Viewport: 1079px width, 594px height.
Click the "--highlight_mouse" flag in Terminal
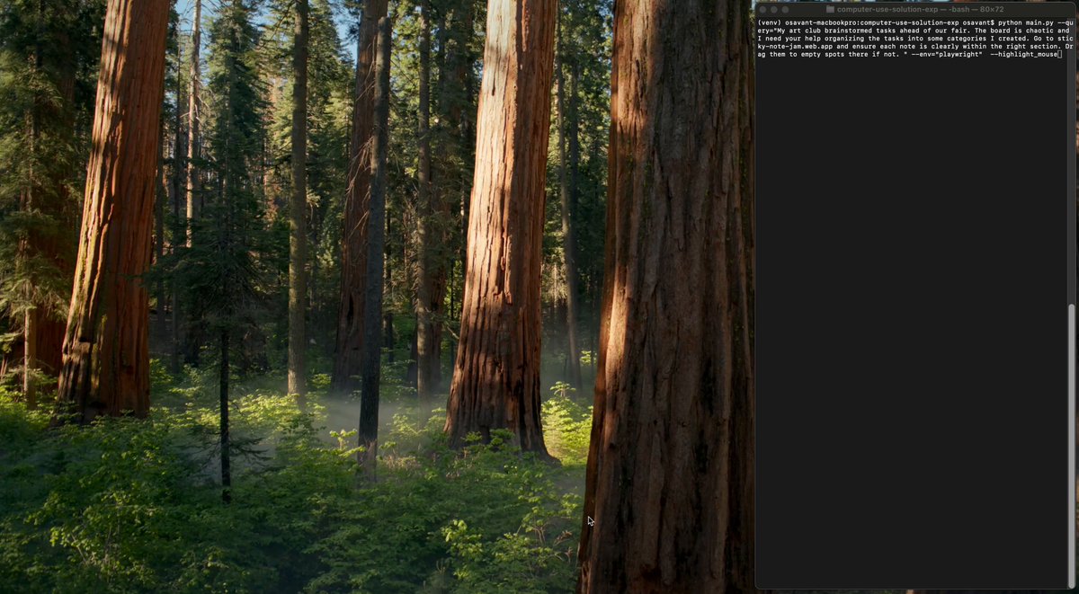pyautogui.click(x=1024, y=55)
